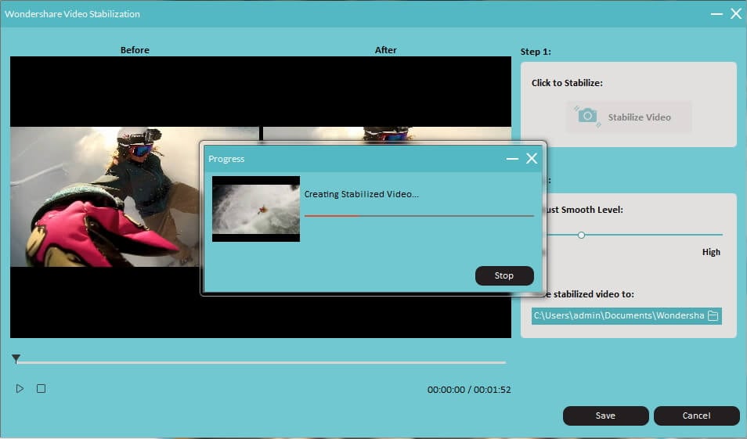
Task: Play the video preview
Action: [20, 389]
